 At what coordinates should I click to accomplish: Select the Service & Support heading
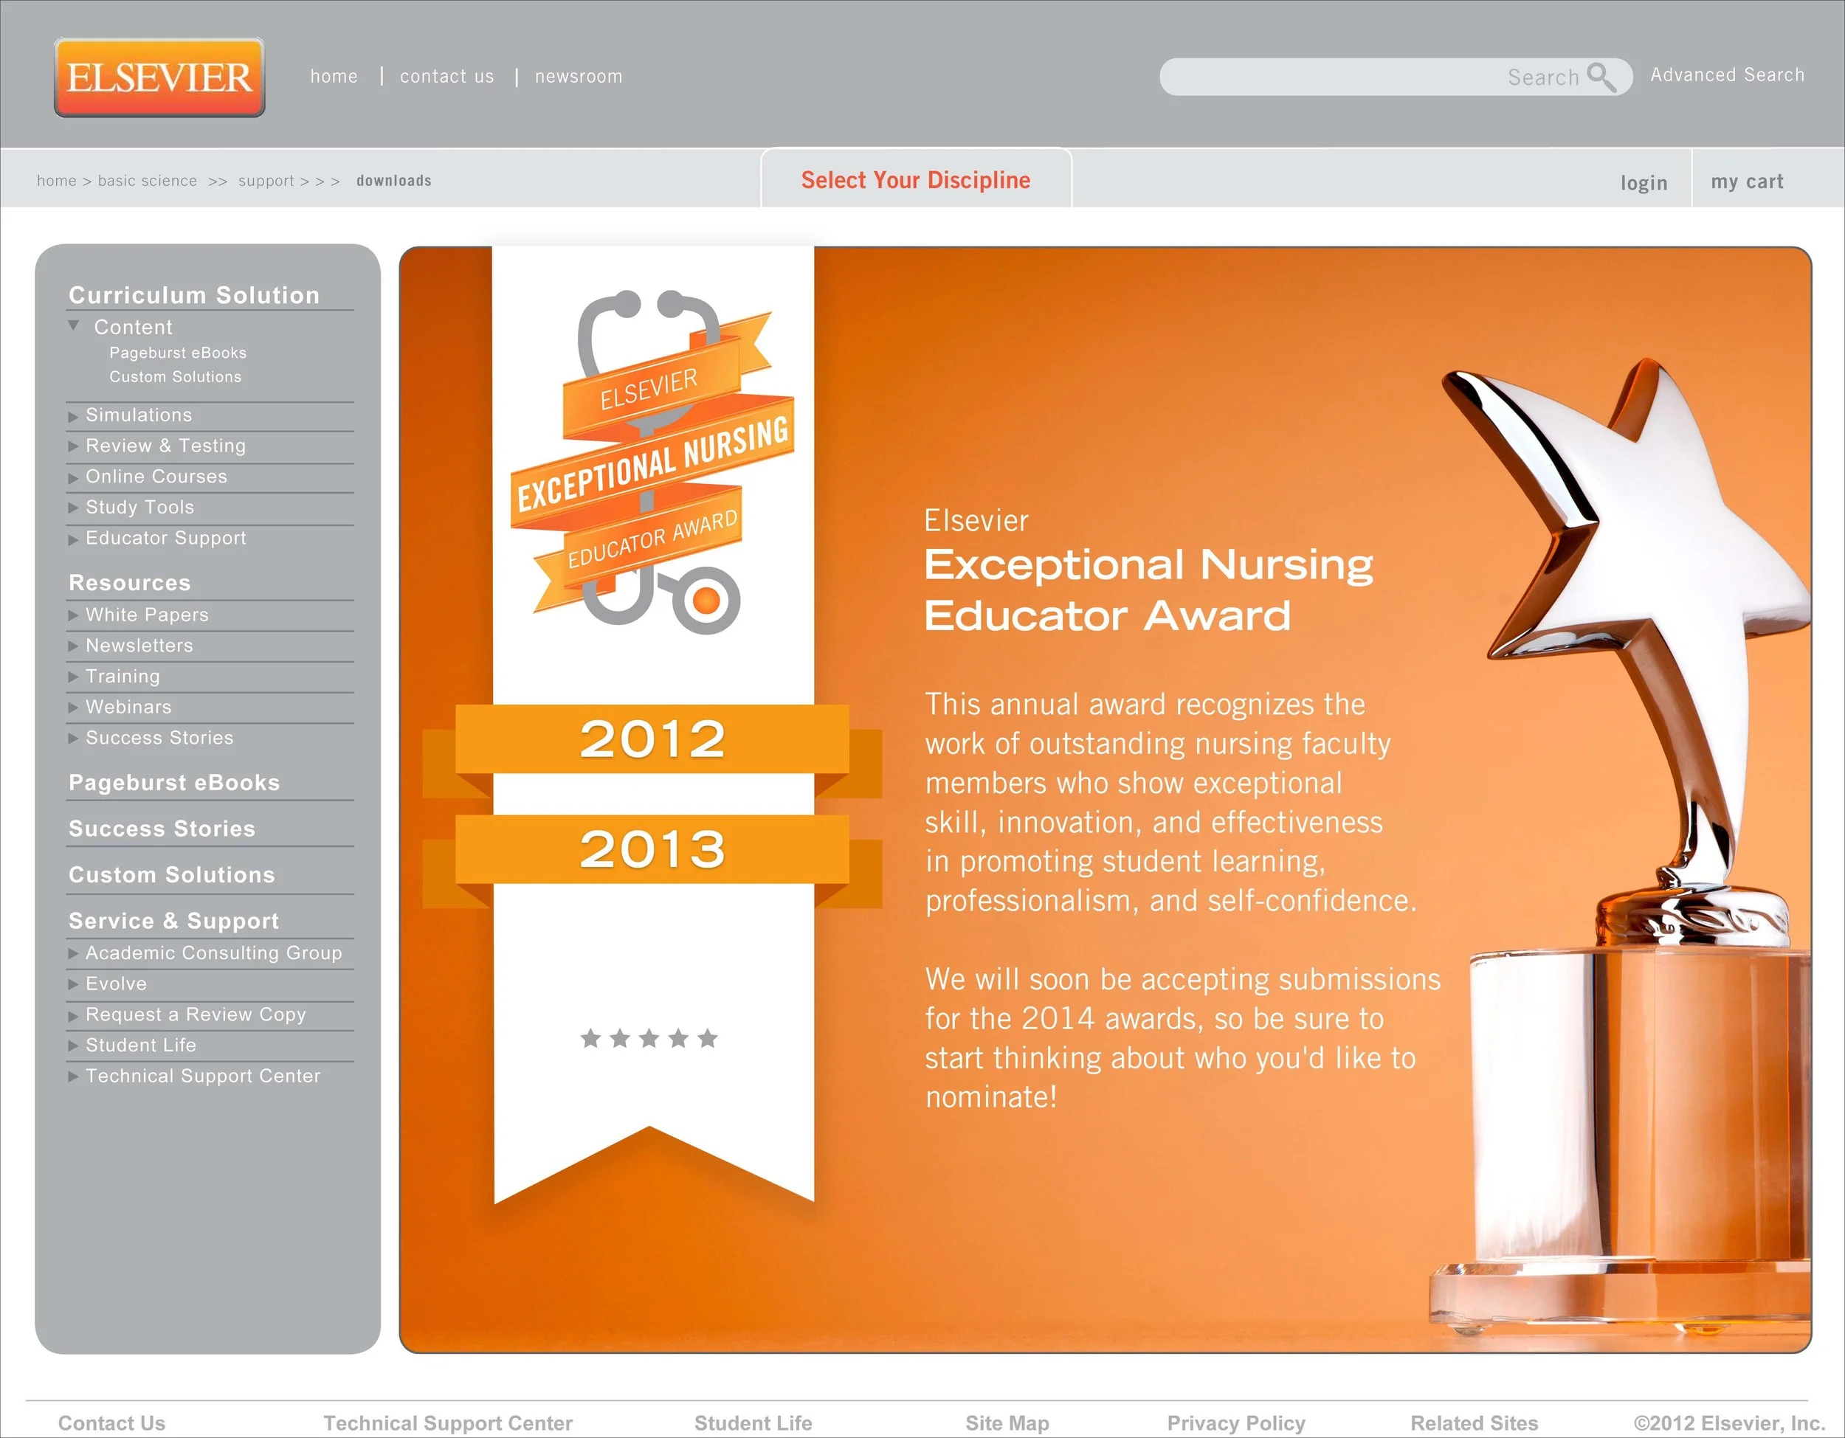(173, 920)
